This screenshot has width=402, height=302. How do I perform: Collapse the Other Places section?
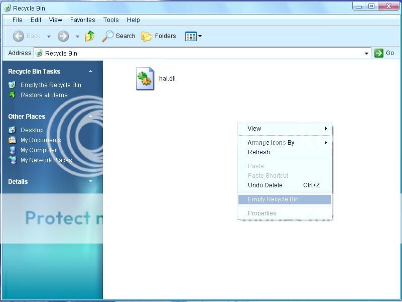(90, 117)
